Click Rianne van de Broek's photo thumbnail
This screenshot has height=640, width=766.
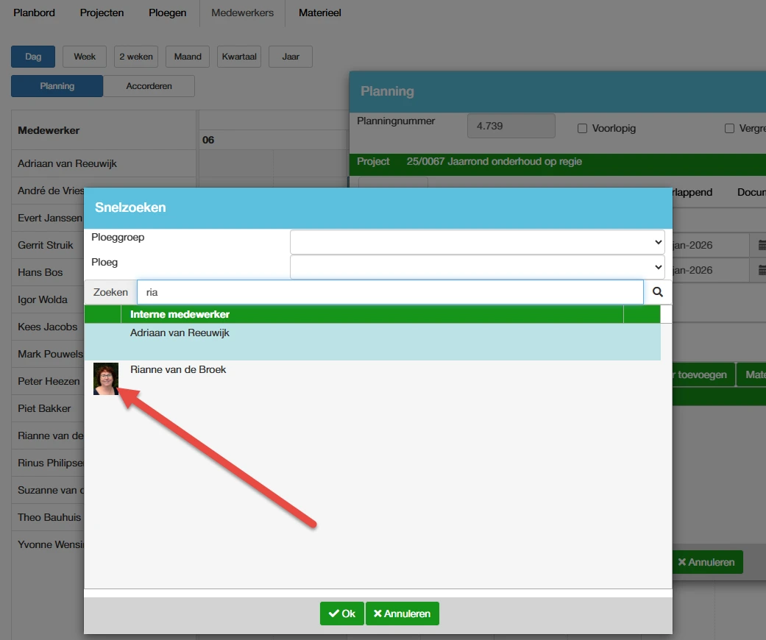click(106, 379)
